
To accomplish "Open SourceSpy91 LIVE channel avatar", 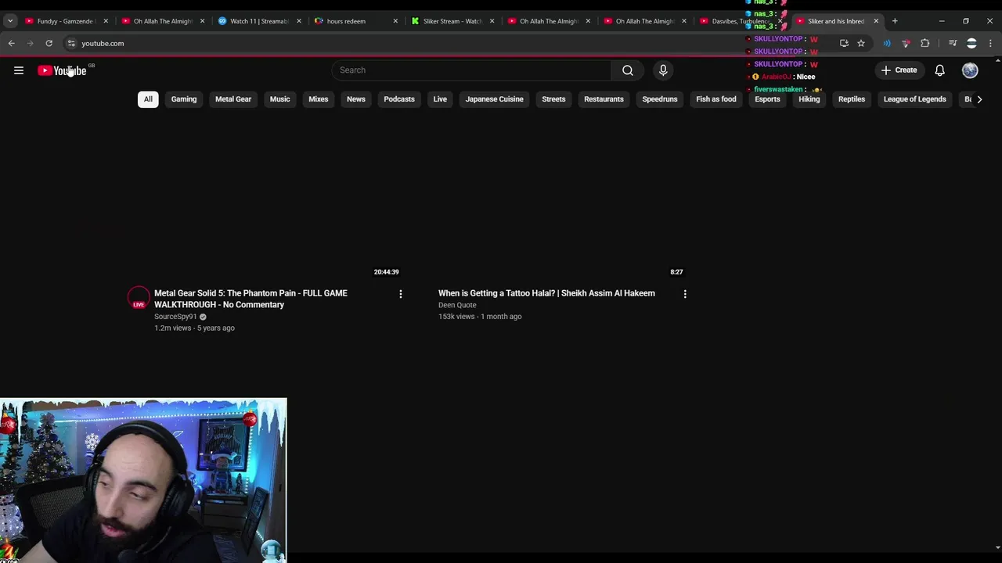I will coord(139,298).
